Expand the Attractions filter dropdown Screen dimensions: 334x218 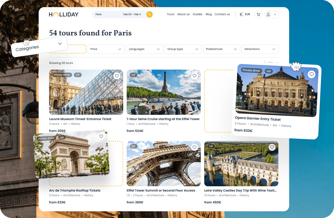(x=260, y=49)
